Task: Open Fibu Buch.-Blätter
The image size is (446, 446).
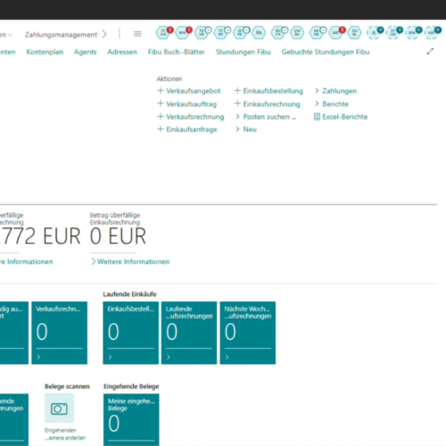Action: click(177, 52)
